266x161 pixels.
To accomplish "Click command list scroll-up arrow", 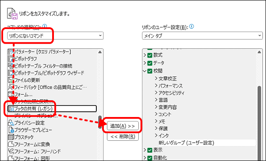I will point(100,52).
